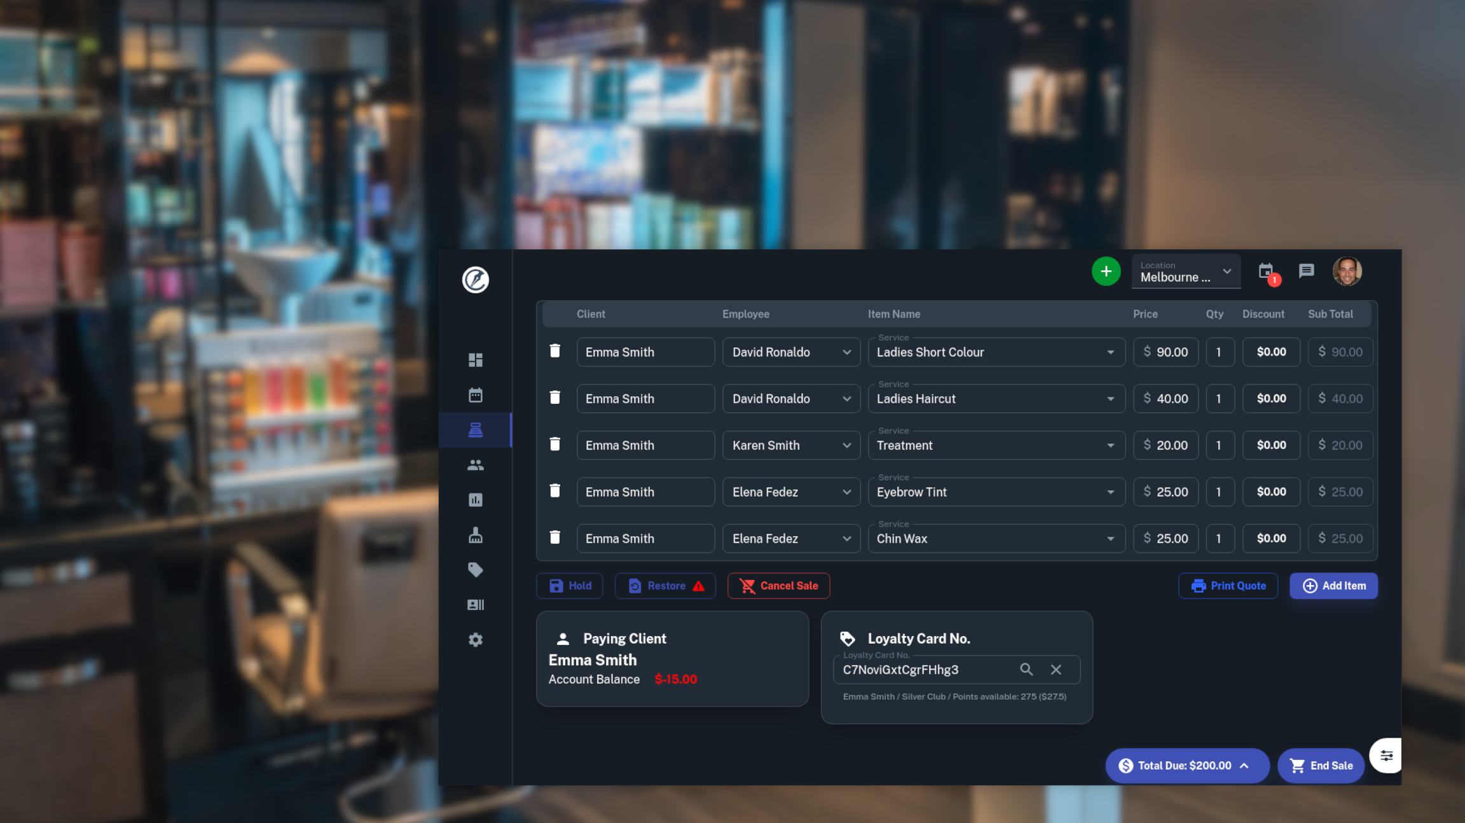The image size is (1465, 823).
Task: Open the Ladies Haircut service dropdown
Action: (x=1110, y=398)
